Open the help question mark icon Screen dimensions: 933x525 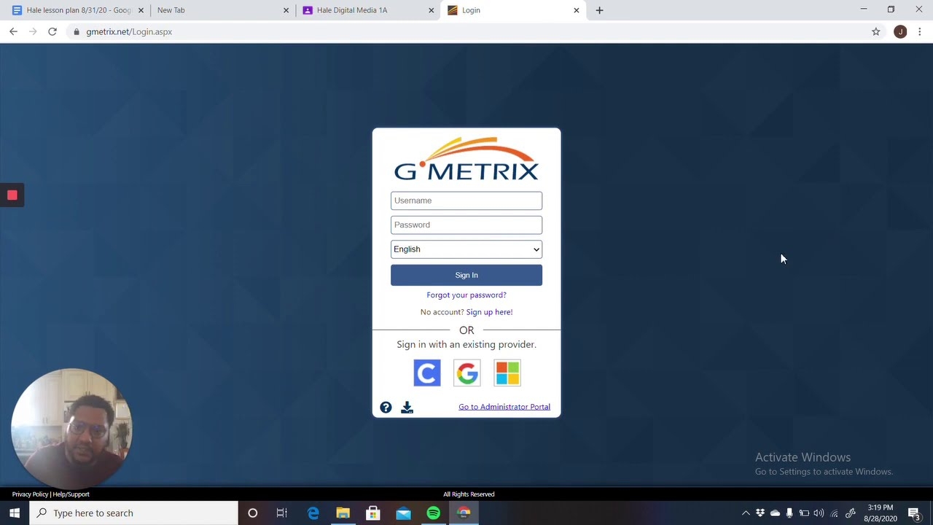[386, 408]
